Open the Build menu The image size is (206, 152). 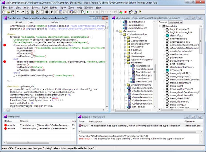click(45, 8)
